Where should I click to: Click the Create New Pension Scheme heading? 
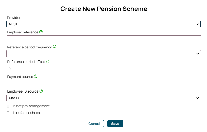[104, 9]
